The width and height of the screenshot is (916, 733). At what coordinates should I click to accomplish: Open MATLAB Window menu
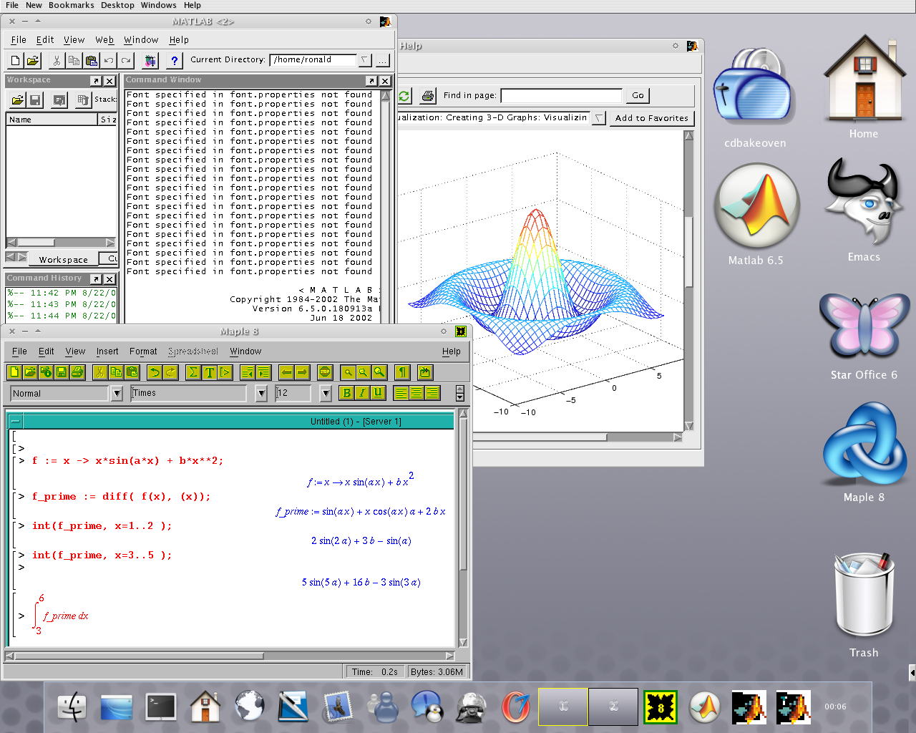(141, 40)
